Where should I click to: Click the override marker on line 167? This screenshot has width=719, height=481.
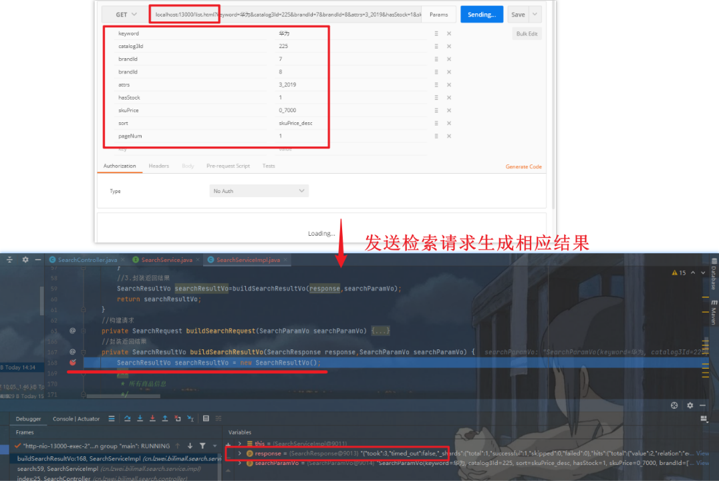coord(72,352)
